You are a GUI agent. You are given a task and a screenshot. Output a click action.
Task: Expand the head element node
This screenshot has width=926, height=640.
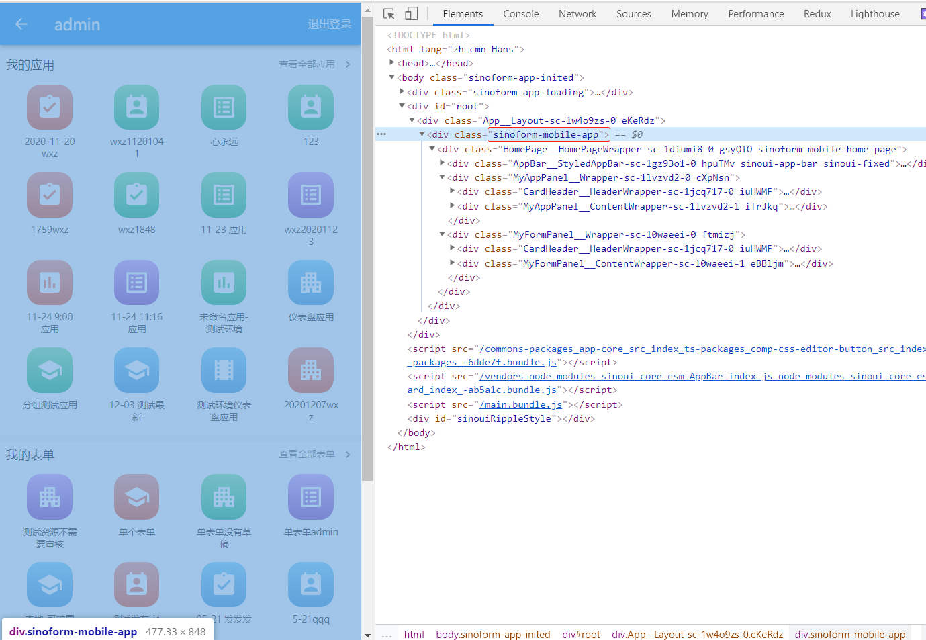pos(392,63)
